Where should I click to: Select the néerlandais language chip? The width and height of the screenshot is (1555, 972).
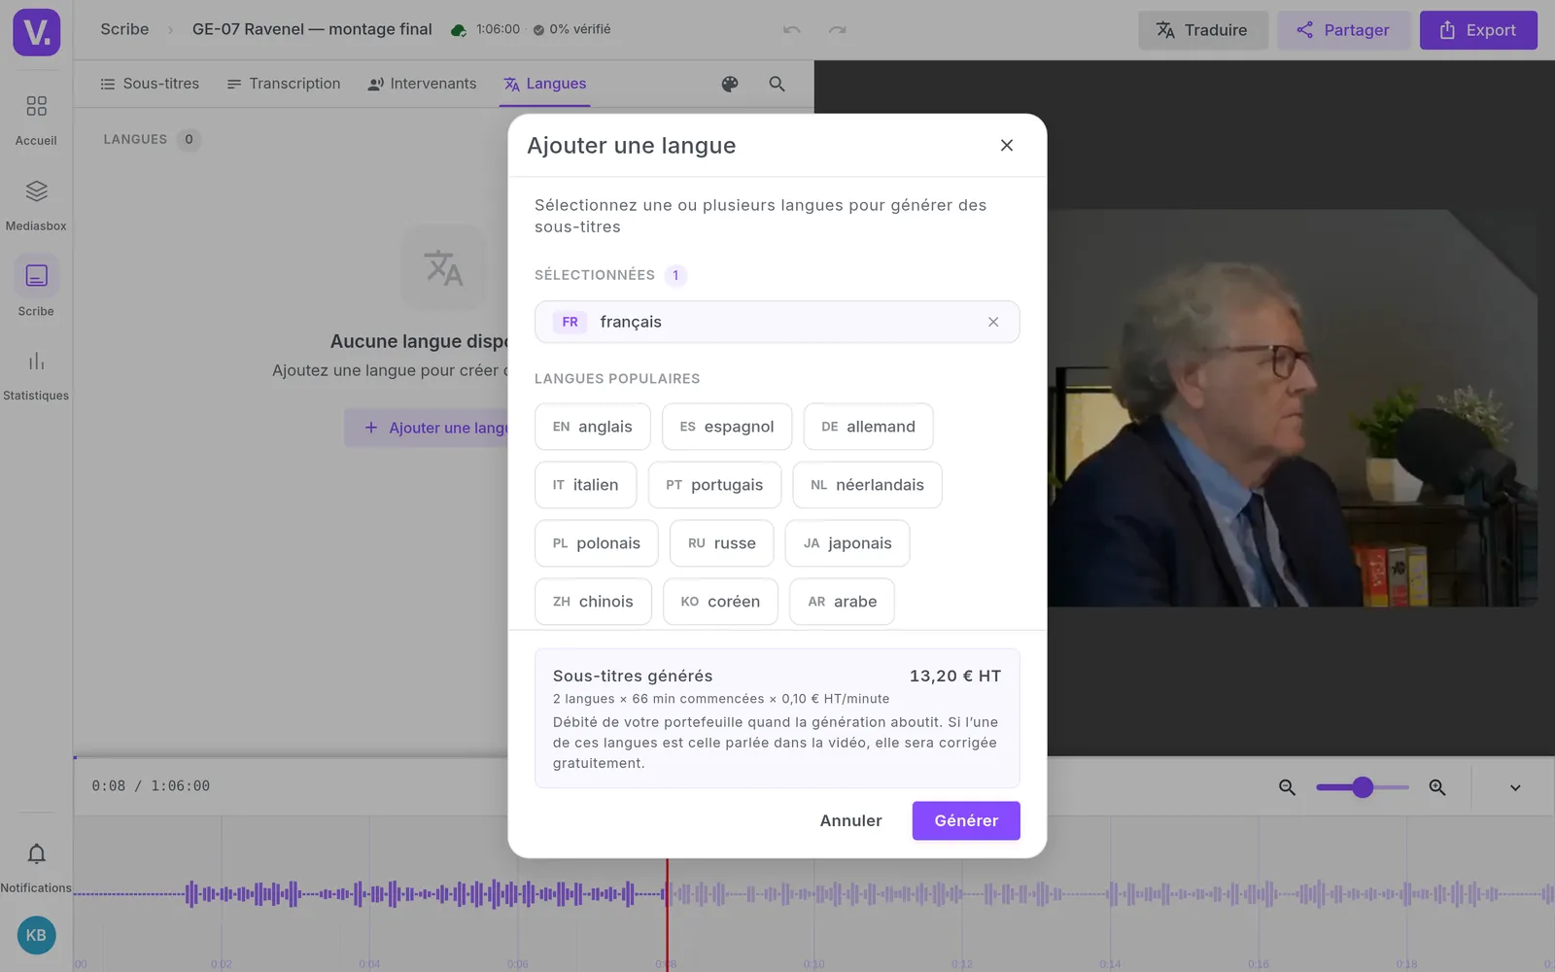(867, 485)
